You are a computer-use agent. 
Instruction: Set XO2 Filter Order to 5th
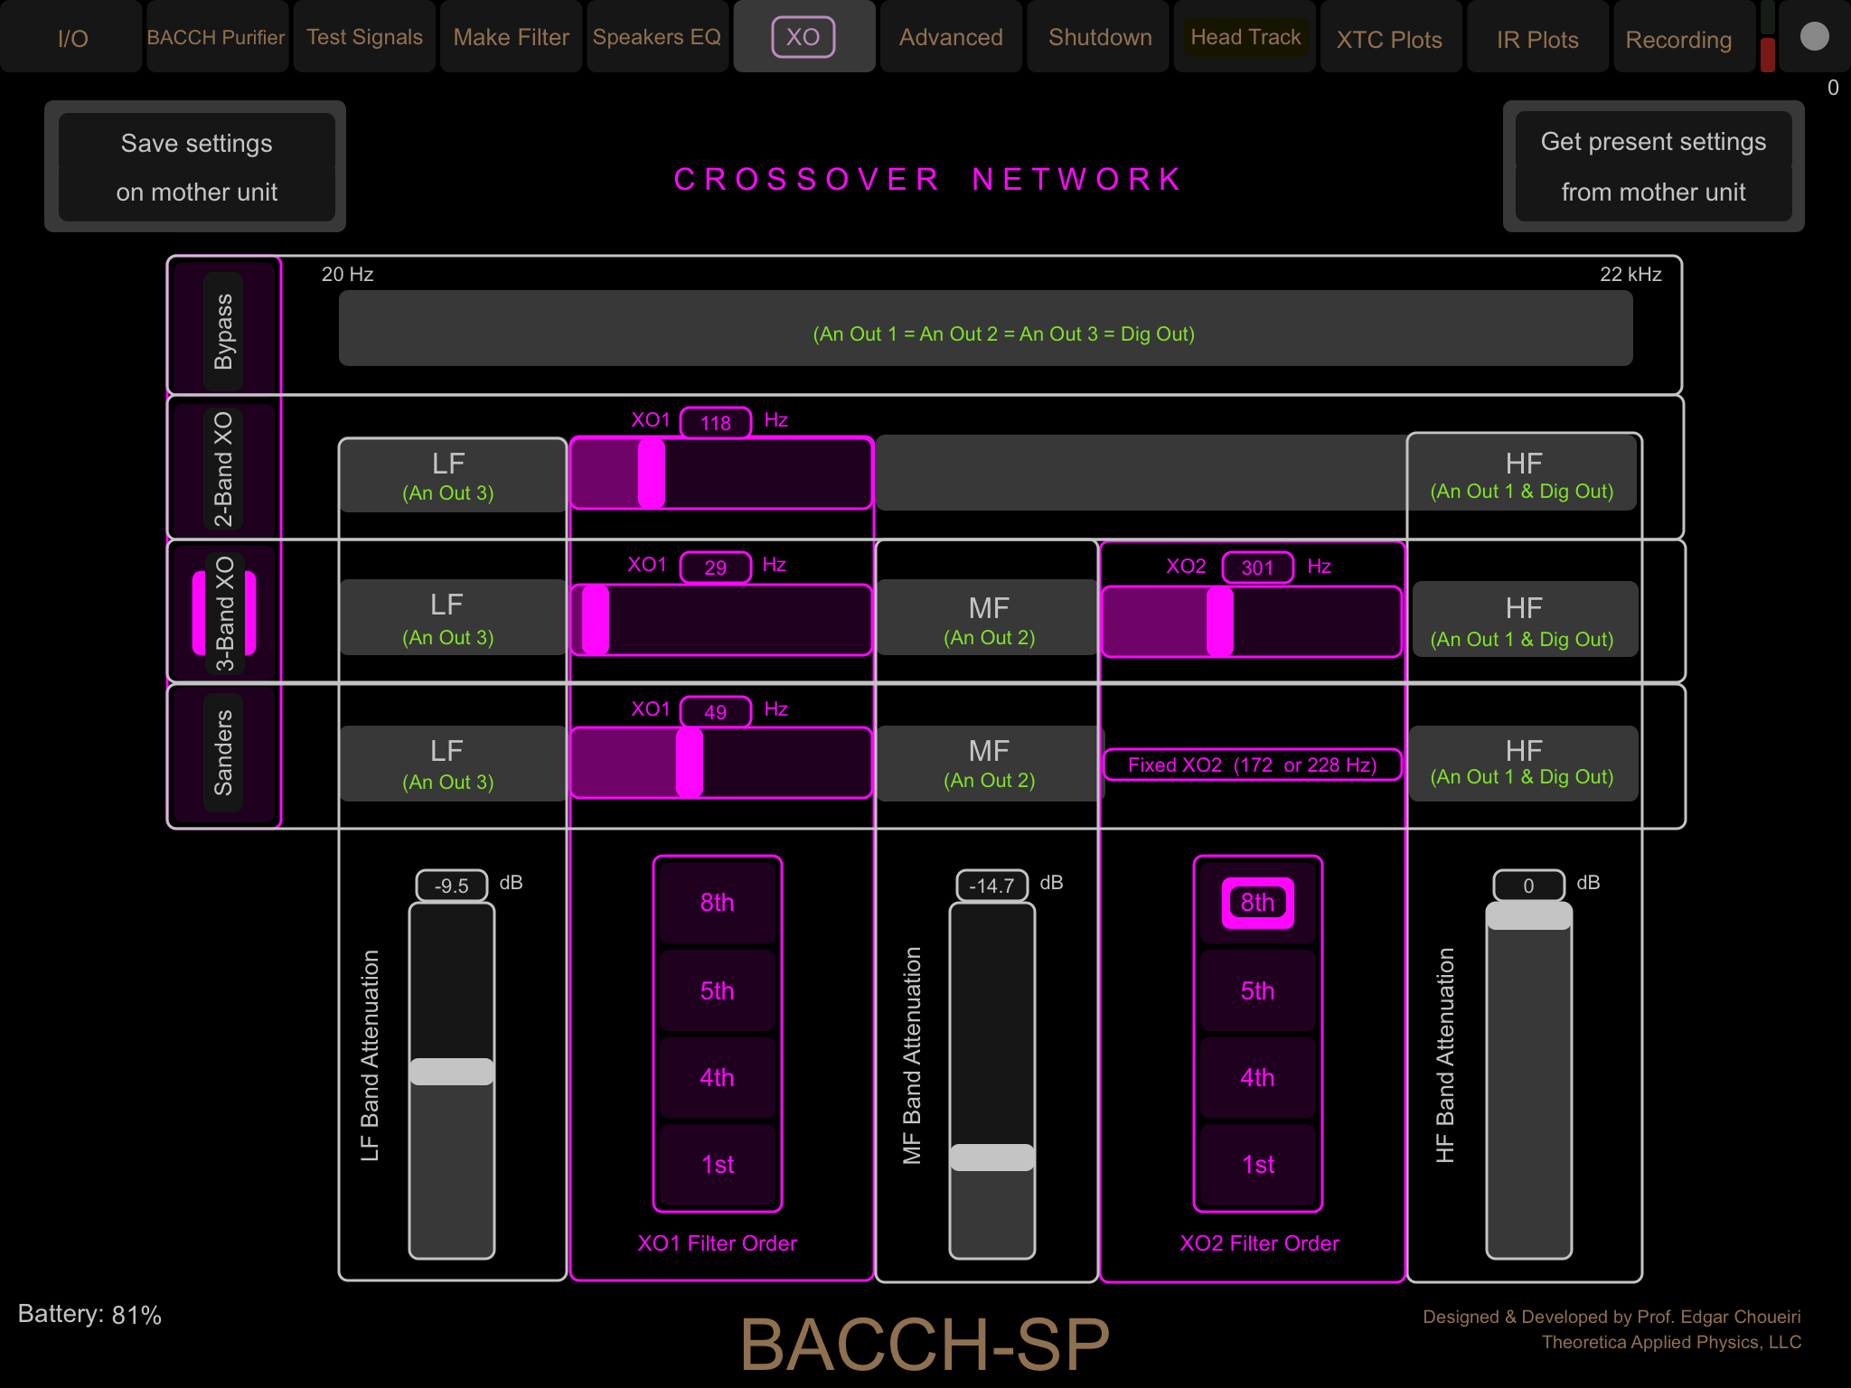1258,990
